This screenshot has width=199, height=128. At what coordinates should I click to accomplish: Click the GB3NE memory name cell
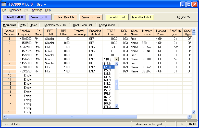pyautogui.click(x=147, y=51)
